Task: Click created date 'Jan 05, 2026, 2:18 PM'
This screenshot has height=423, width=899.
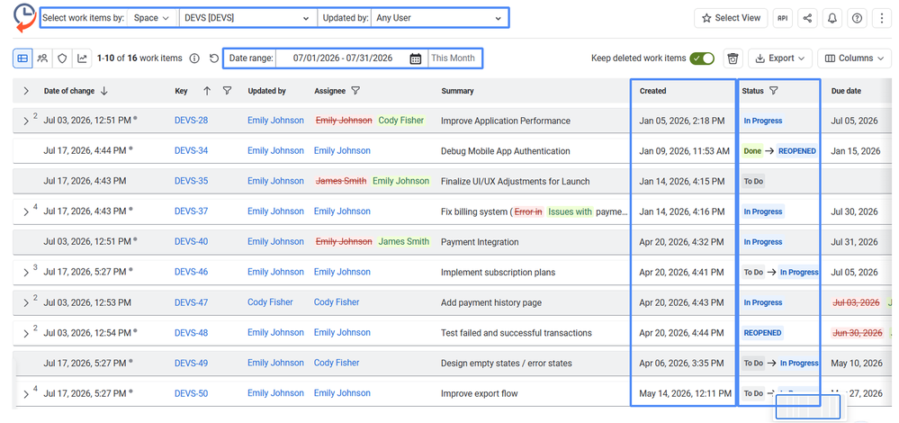Action: tap(682, 121)
